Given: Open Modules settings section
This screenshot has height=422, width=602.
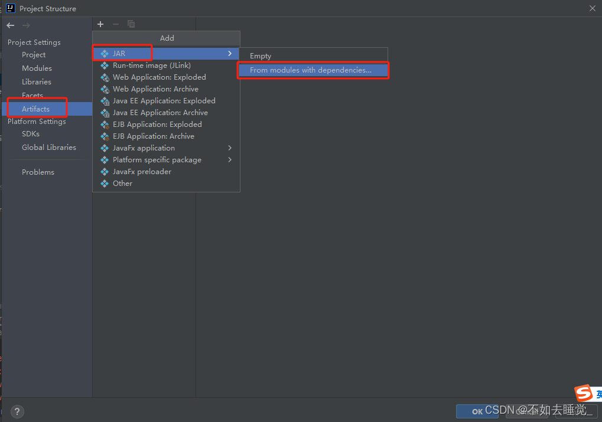Looking at the screenshot, I should pos(37,68).
